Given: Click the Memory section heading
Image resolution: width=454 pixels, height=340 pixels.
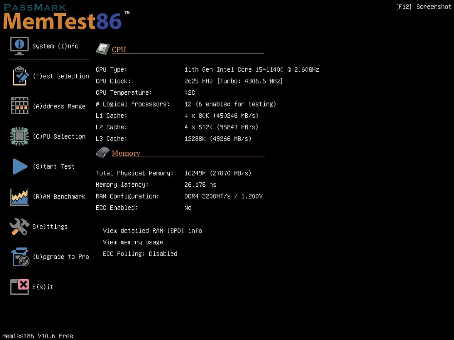Looking at the screenshot, I should [126, 153].
